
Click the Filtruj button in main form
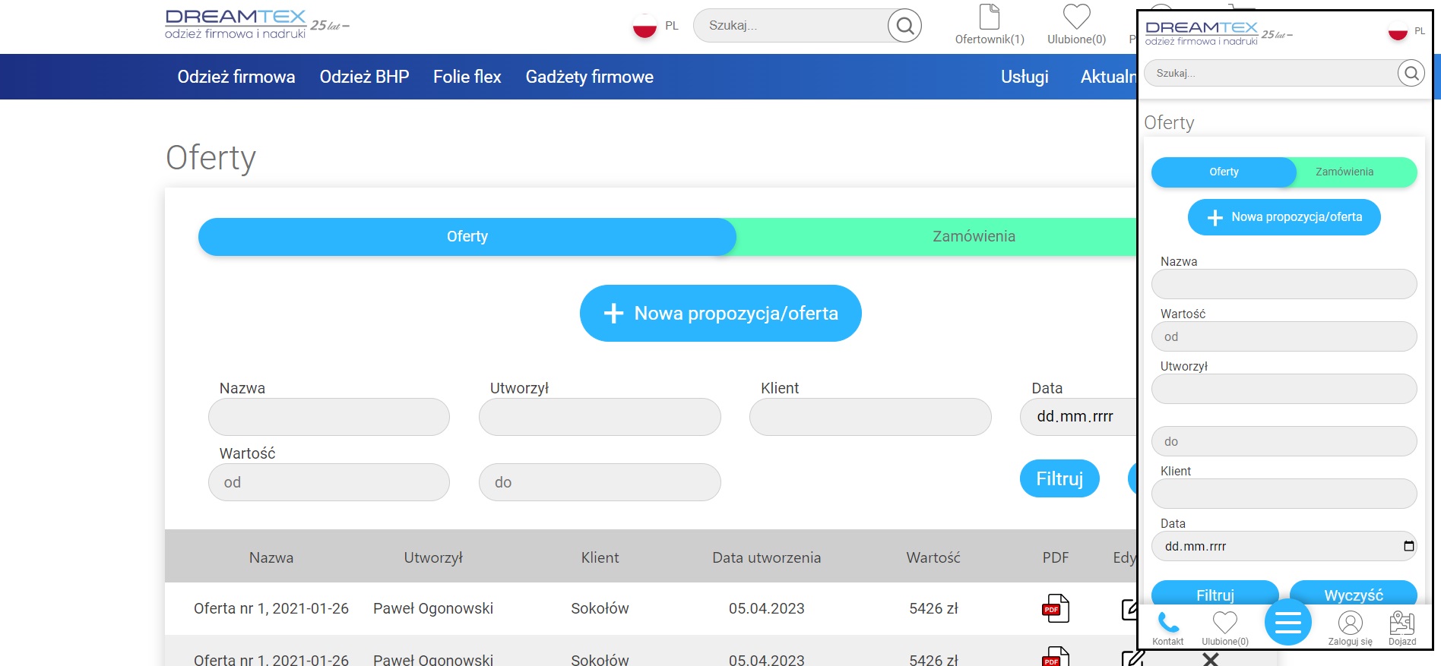tap(1059, 478)
